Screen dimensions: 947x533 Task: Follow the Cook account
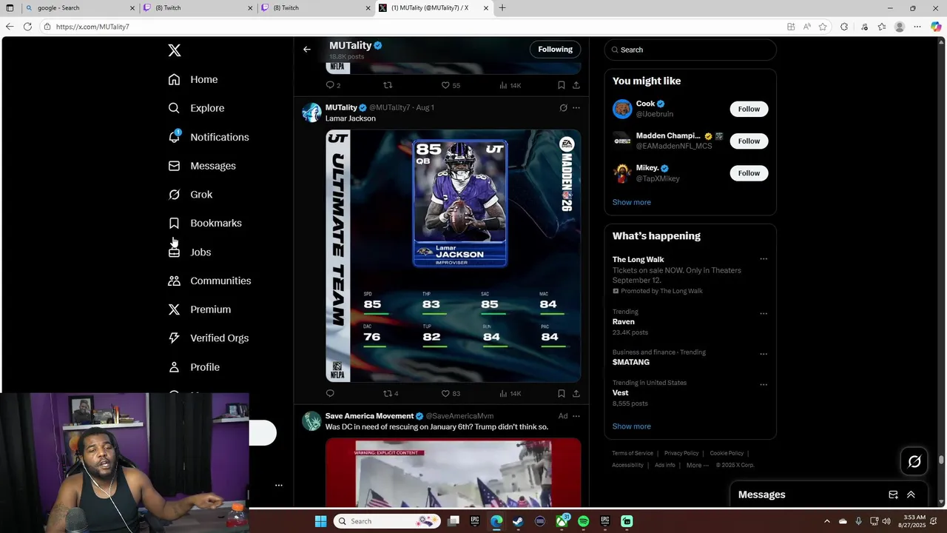coord(749,109)
